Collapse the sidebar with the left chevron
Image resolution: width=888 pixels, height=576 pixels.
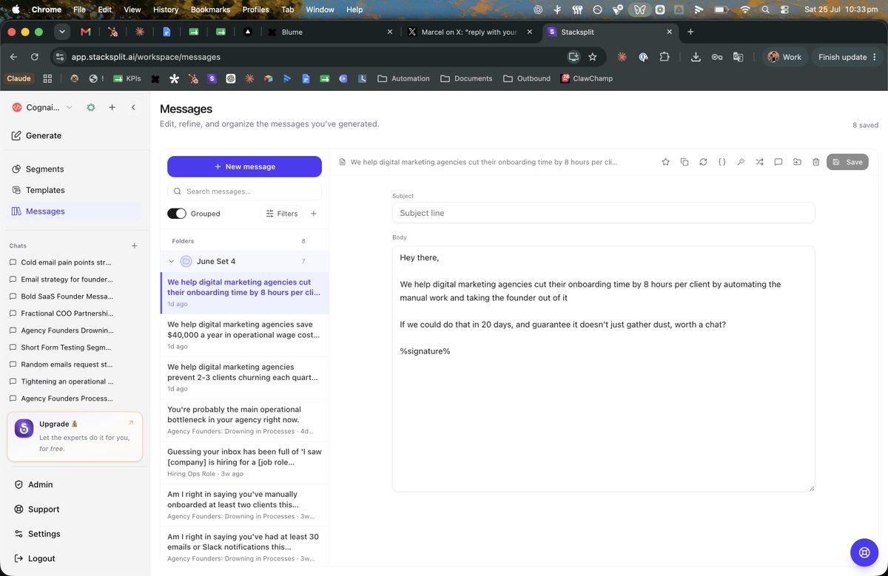click(x=133, y=107)
